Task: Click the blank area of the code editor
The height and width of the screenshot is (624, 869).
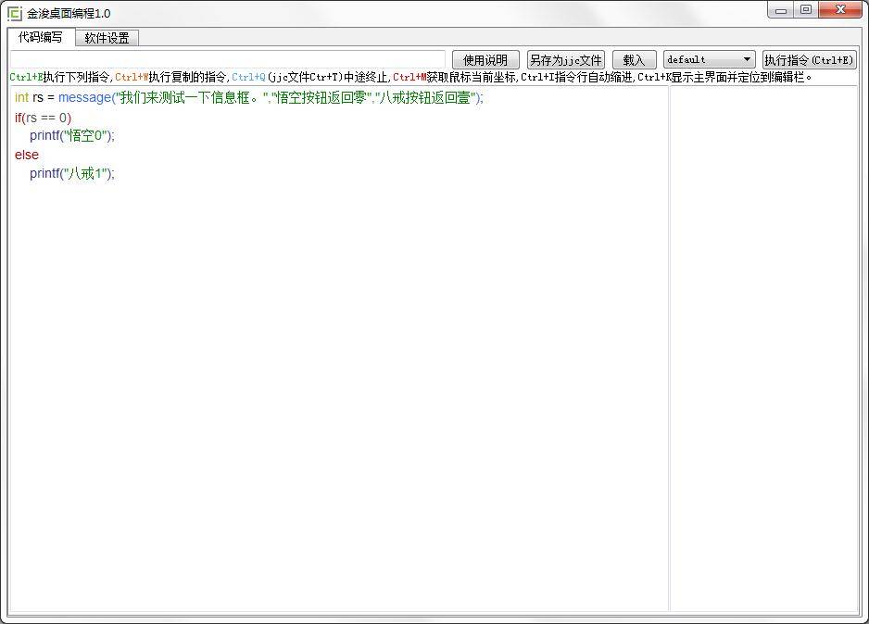Action: click(x=338, y=389)
